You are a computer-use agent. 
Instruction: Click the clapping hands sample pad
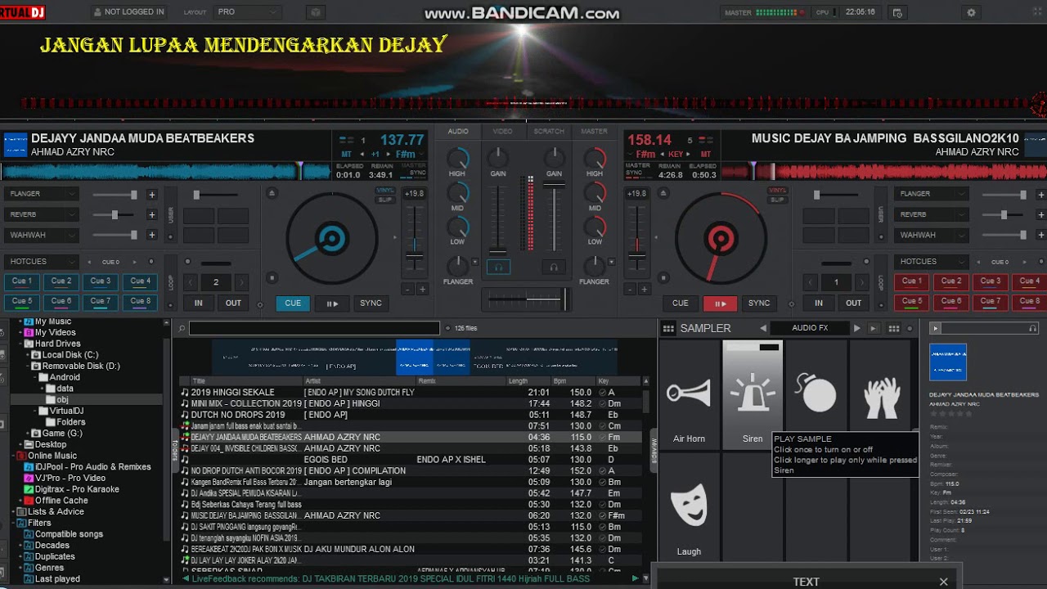tap(881, 395)
